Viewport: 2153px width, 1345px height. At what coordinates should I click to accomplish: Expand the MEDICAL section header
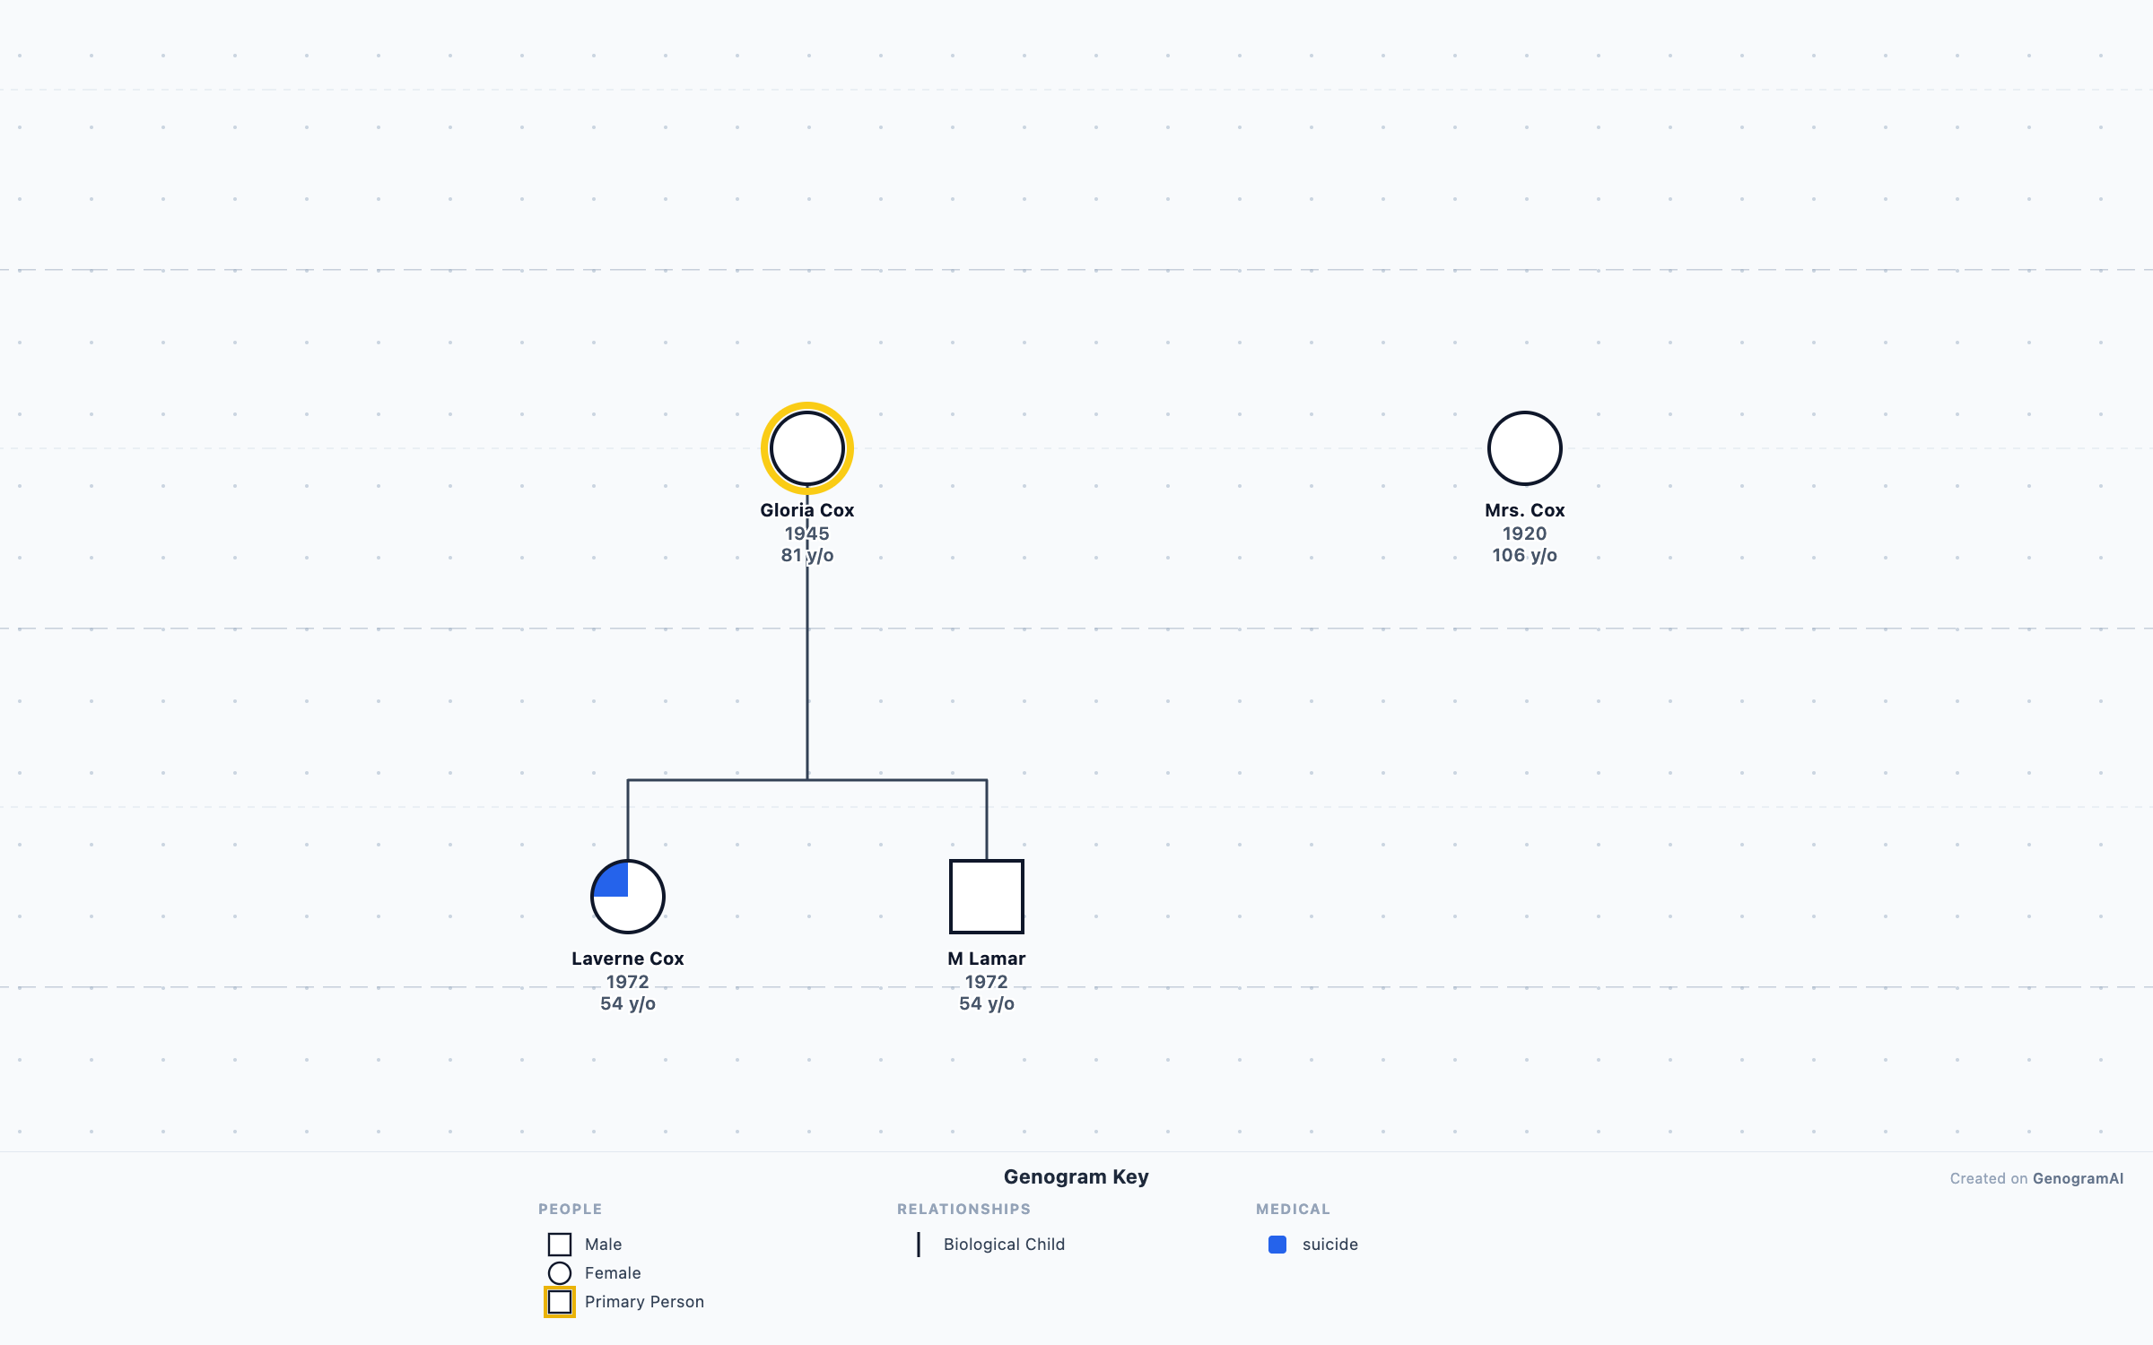[1293, 1209]
